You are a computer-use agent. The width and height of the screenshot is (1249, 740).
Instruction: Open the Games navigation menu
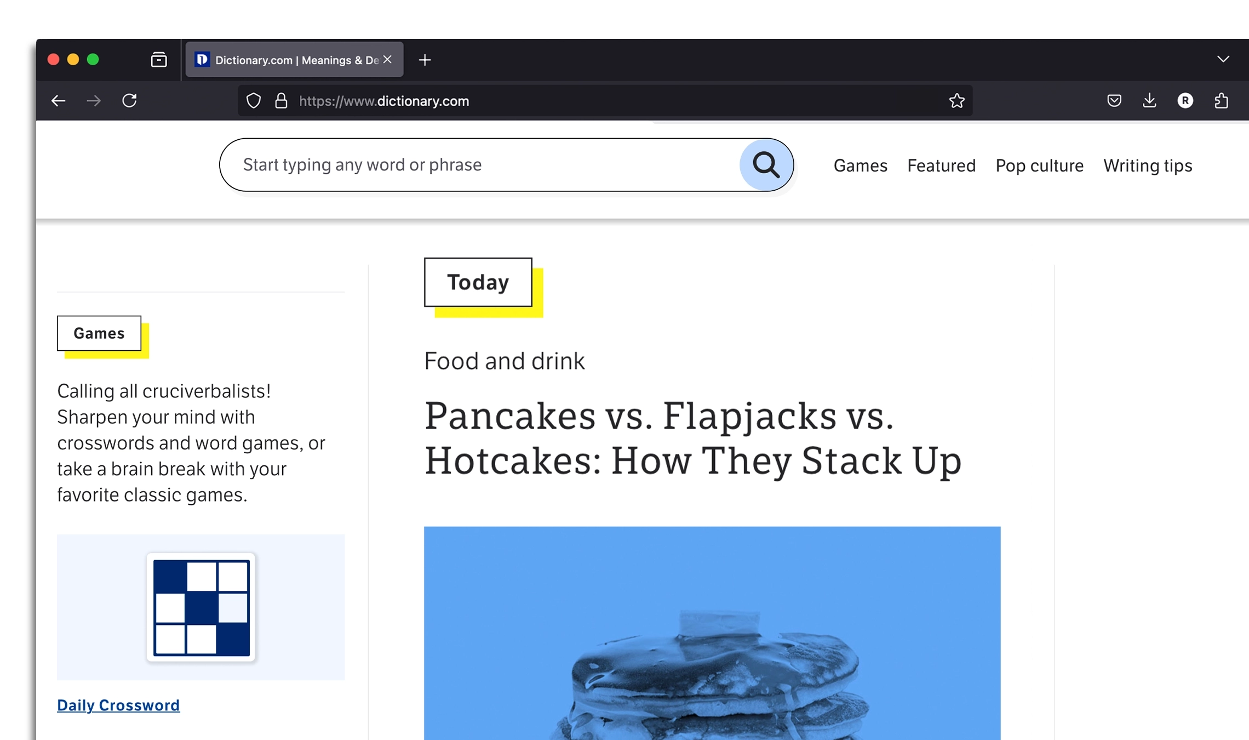coord(860,166)
